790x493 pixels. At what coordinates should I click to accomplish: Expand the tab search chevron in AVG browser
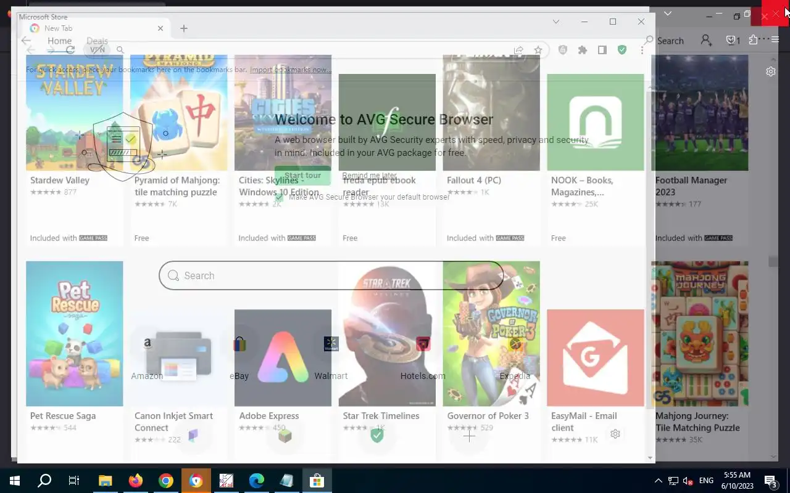[x=556, y=22]
